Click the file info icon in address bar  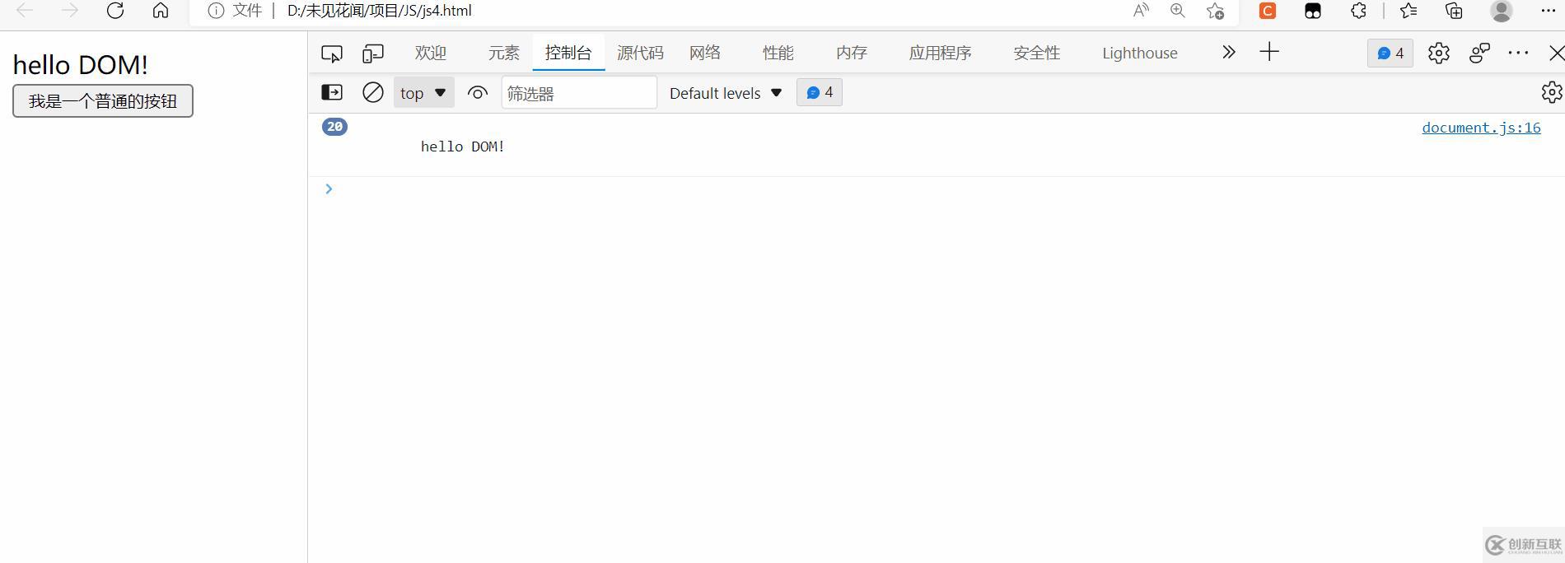pos(216,11)
